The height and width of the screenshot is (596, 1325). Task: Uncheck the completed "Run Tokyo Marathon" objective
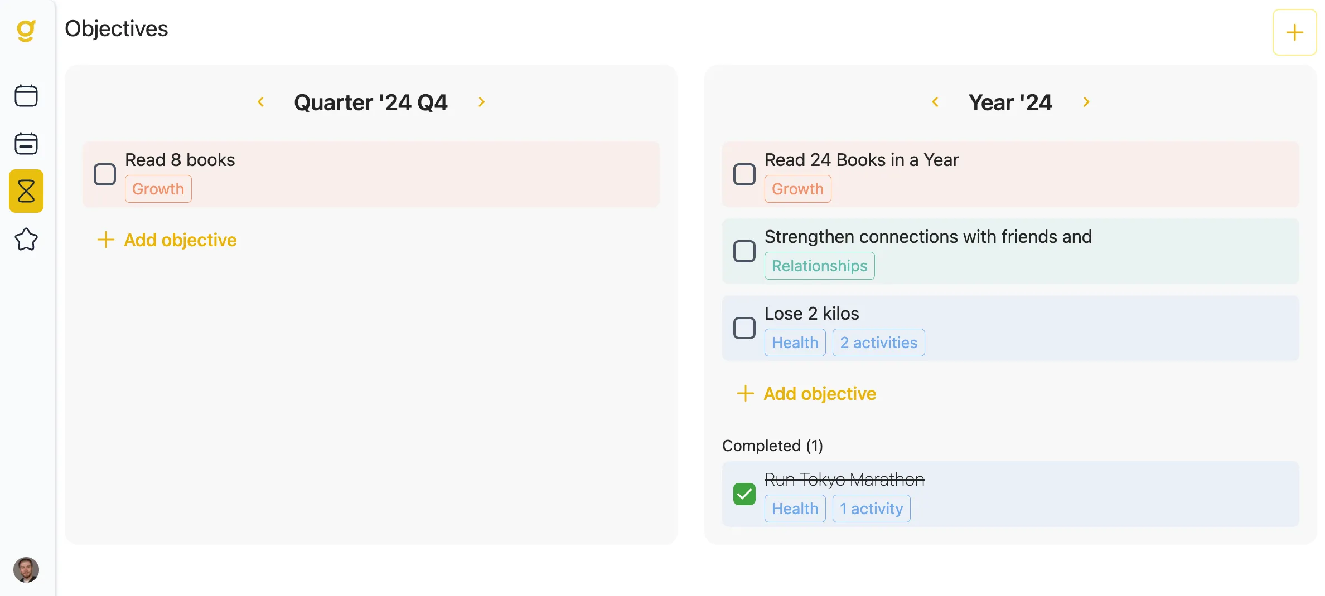(743, 494)
